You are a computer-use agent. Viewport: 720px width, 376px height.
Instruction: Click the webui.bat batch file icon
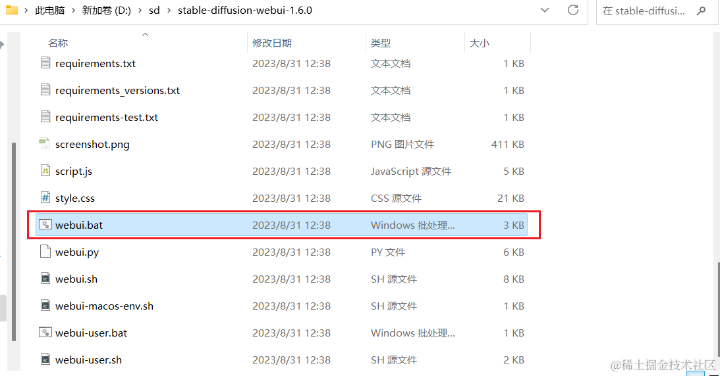pyautogui.click(x=45, y=224)
